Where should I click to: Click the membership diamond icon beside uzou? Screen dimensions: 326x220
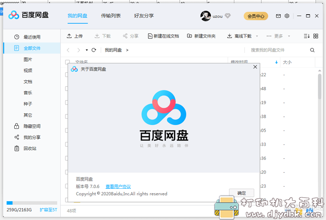pyautogui.click(x=228, y=16)
